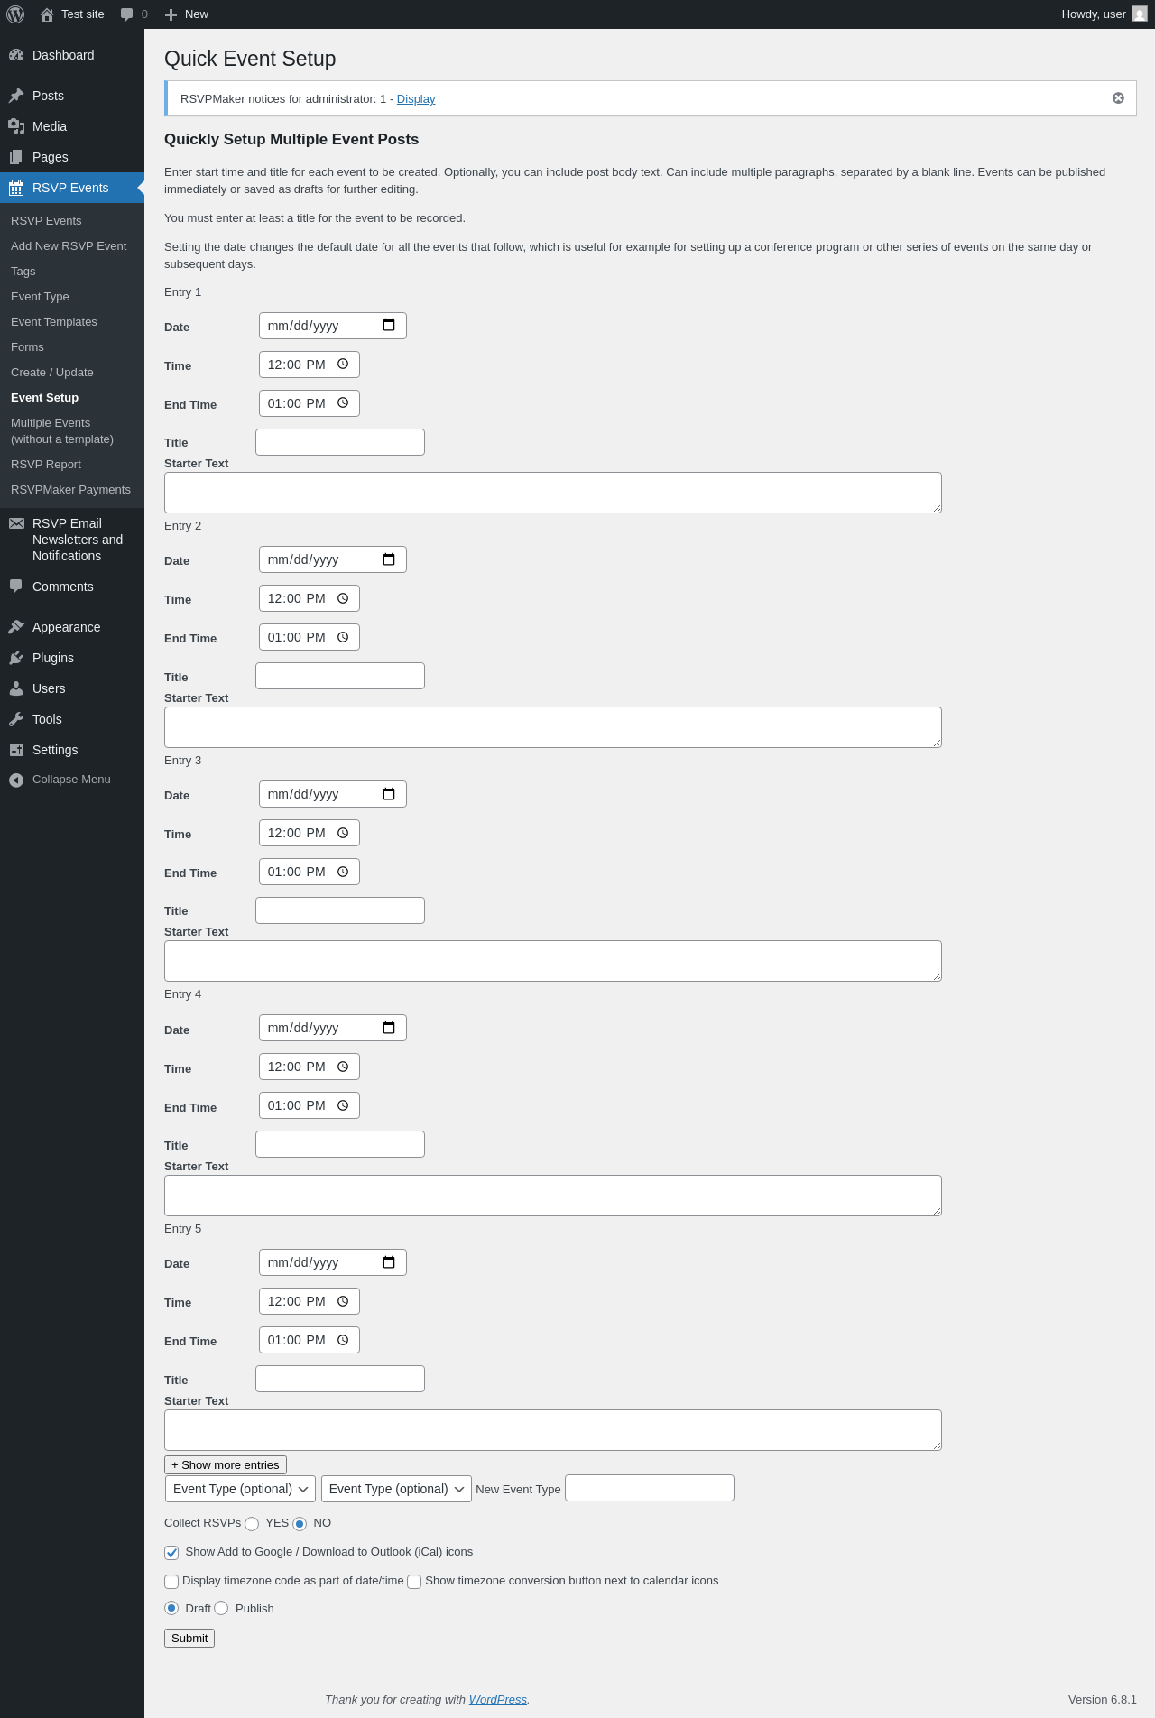Open the Users menu
This screenshot has width=1155, height=1718.
click(x=72, y=688)
